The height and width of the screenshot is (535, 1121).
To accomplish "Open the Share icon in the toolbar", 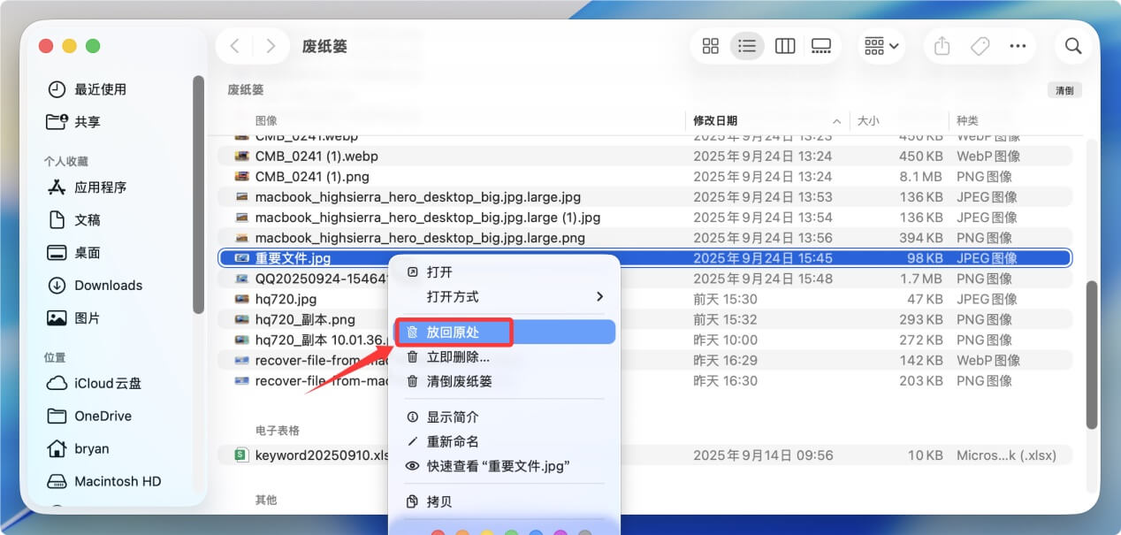I will [941, 45].
